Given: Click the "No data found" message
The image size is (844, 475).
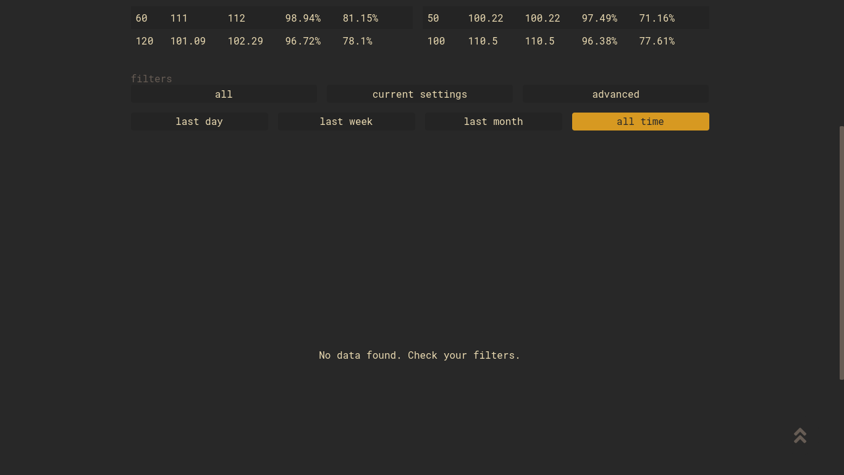Looking at the screenshot, I should 420,355.
